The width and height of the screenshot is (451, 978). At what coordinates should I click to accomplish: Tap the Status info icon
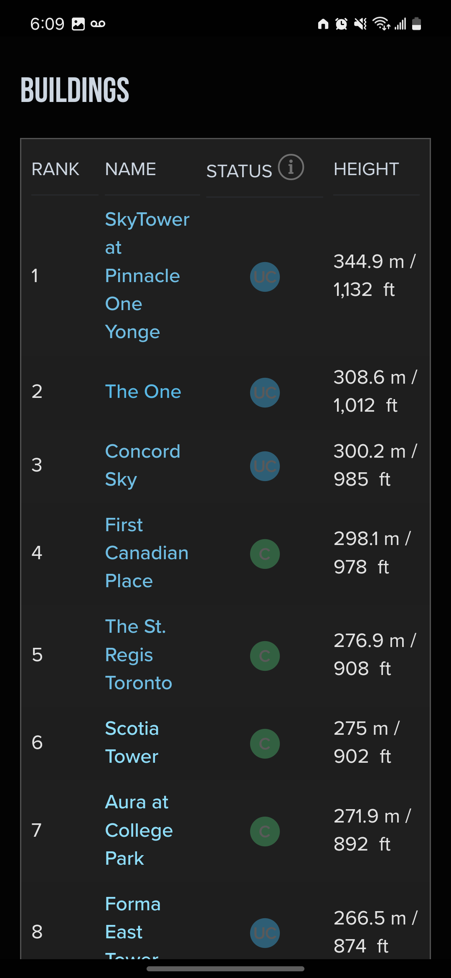point(291,167)
